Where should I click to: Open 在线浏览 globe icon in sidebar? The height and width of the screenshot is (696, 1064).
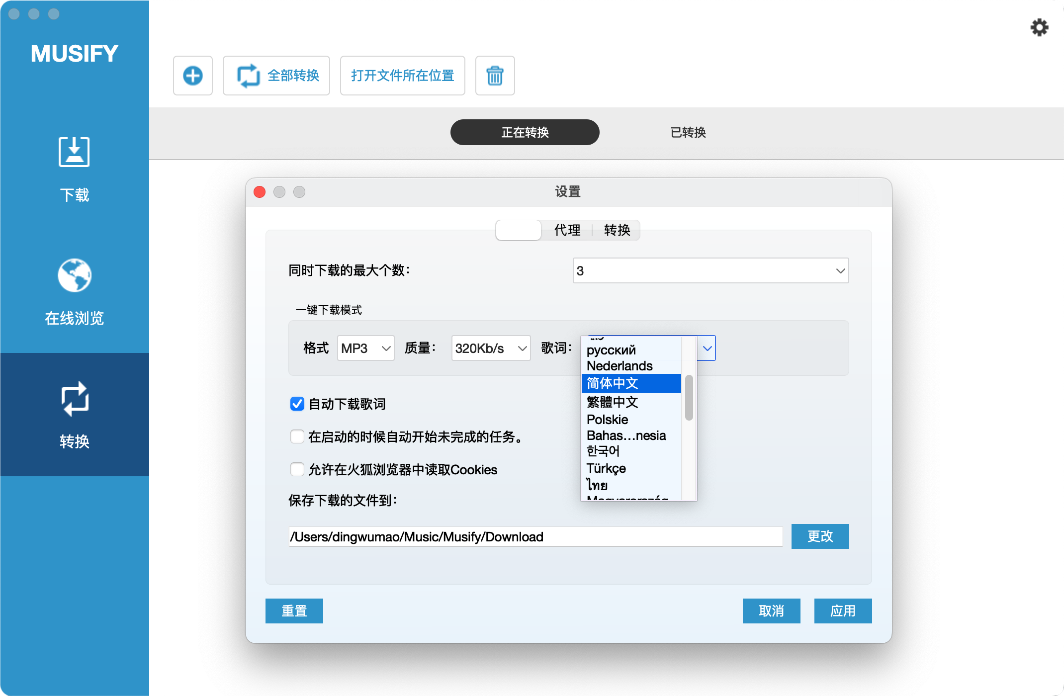click(74, 275)
